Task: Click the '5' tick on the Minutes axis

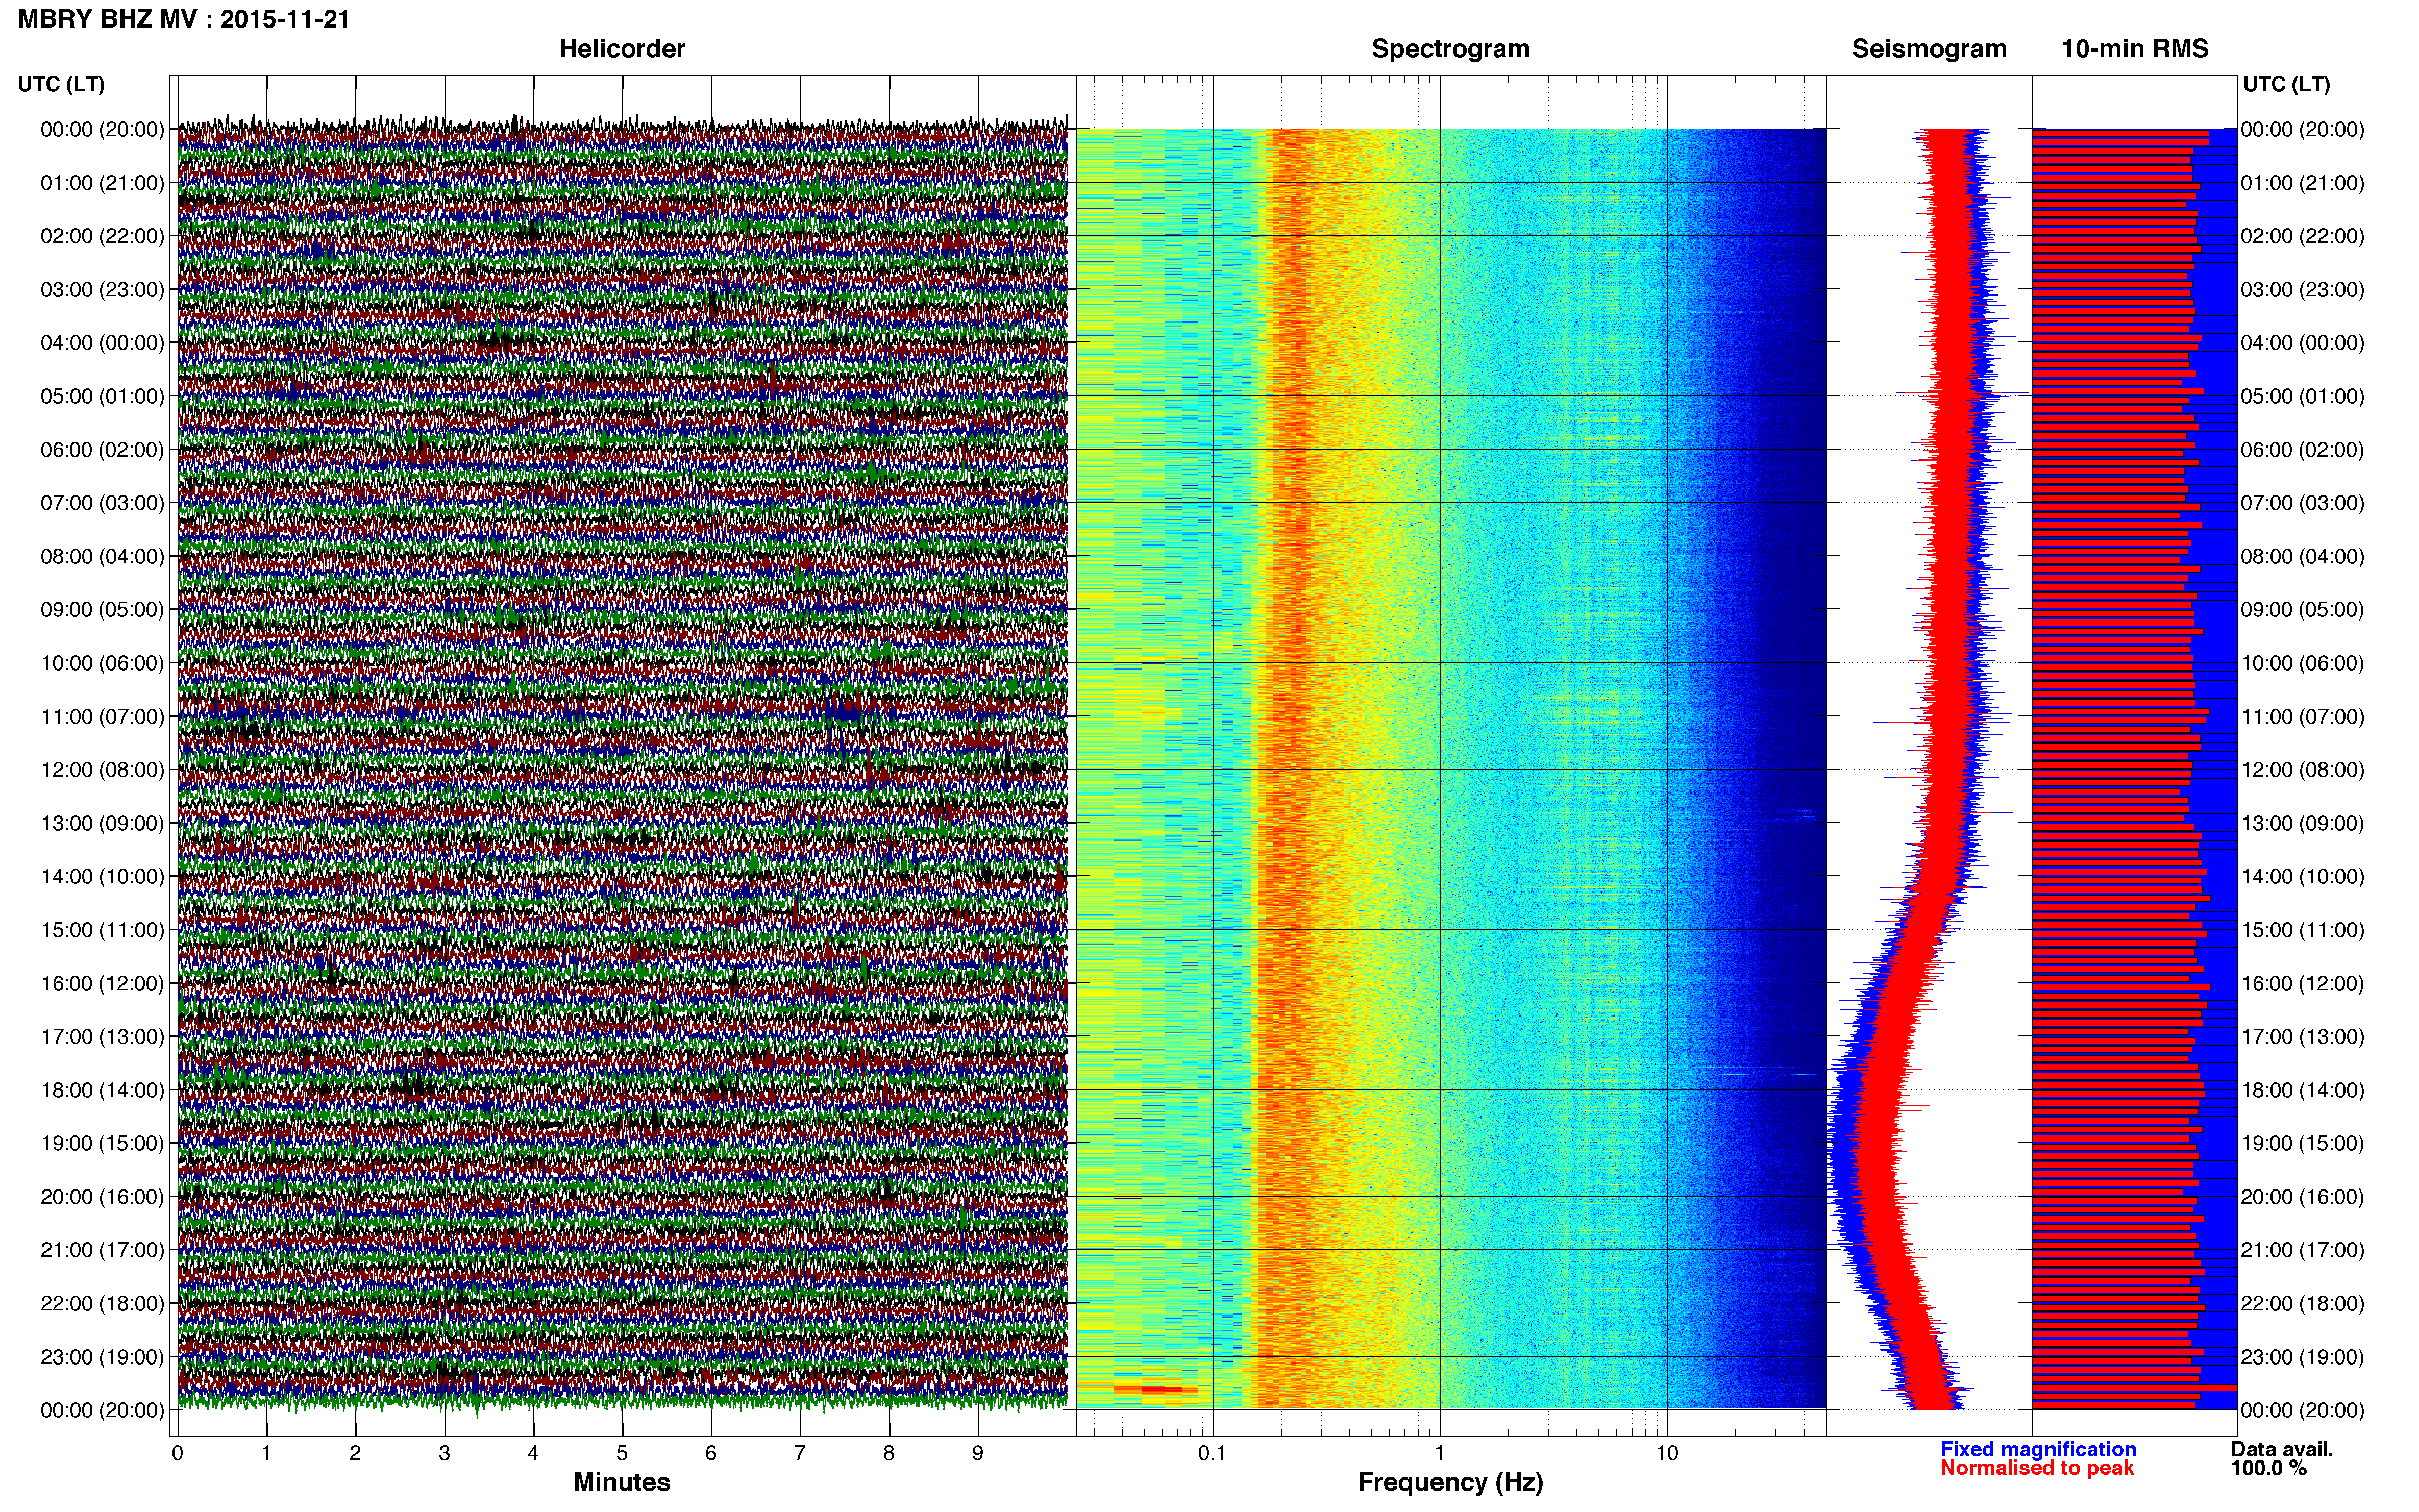Action: click(622, 1454)
